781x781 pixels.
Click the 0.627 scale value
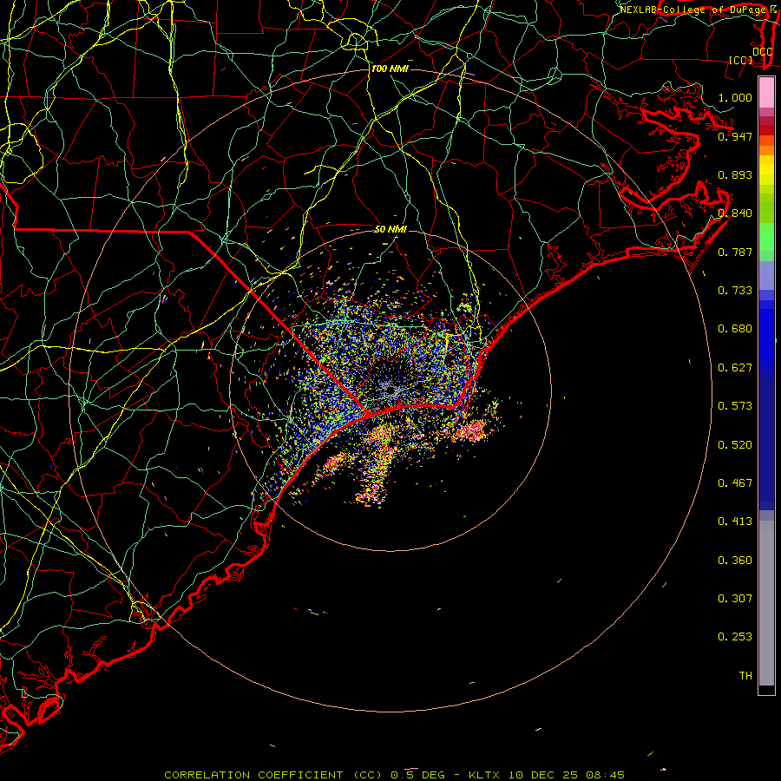click(x=735, y=368)
